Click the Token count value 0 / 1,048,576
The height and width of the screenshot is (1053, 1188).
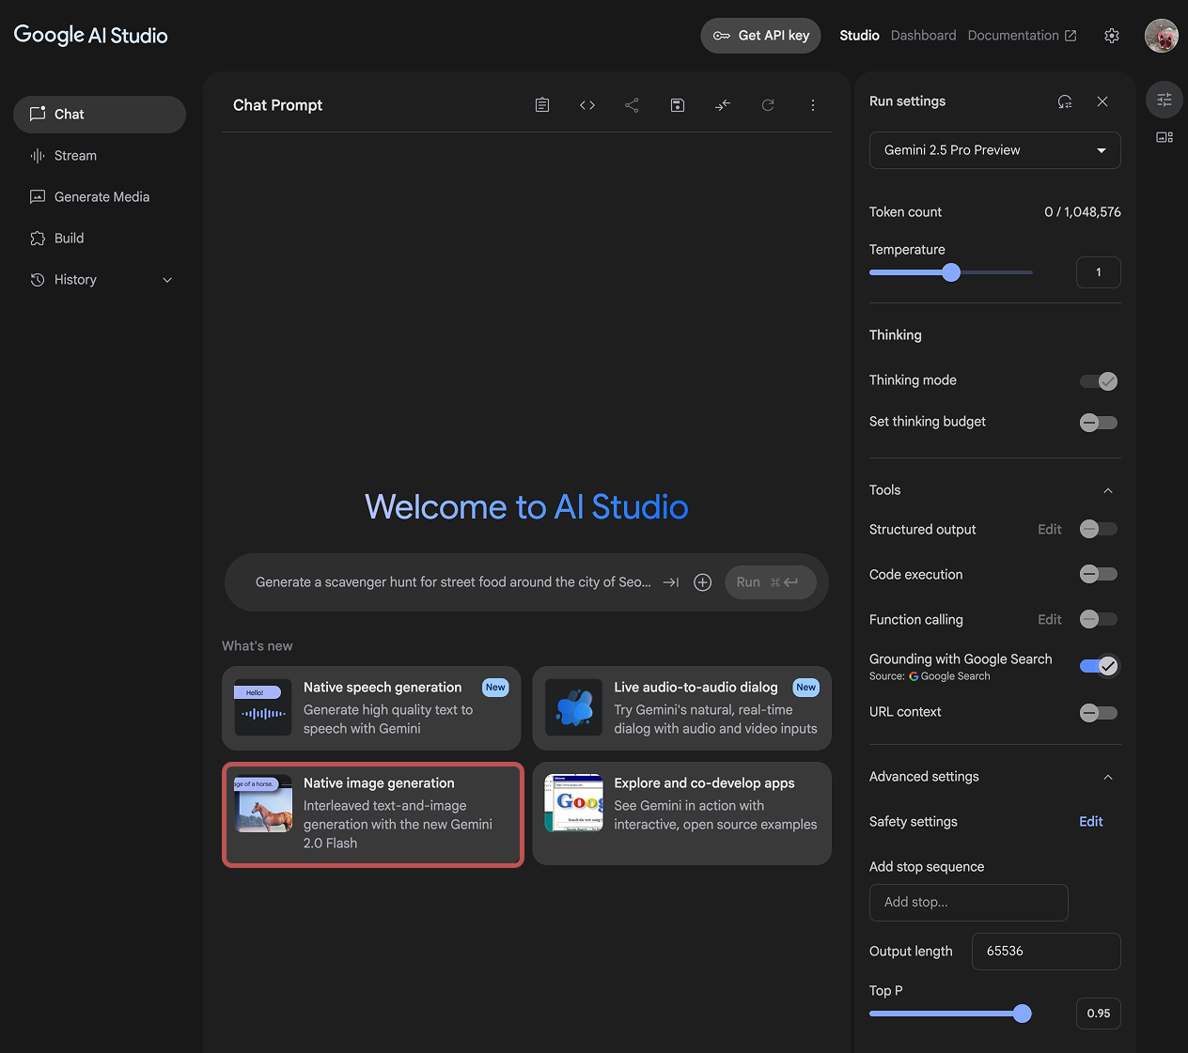tap(1083, 212)
